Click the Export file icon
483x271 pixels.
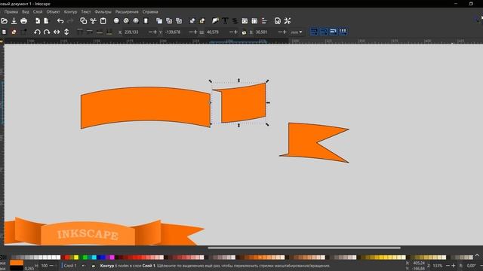click(x=47, y=21)
